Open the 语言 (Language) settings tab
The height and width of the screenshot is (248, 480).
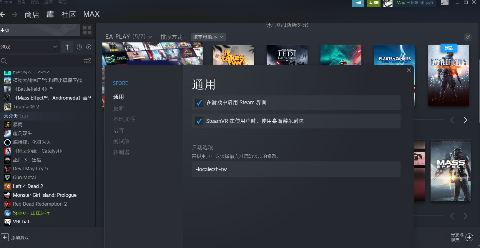click(x=119, y=130)
